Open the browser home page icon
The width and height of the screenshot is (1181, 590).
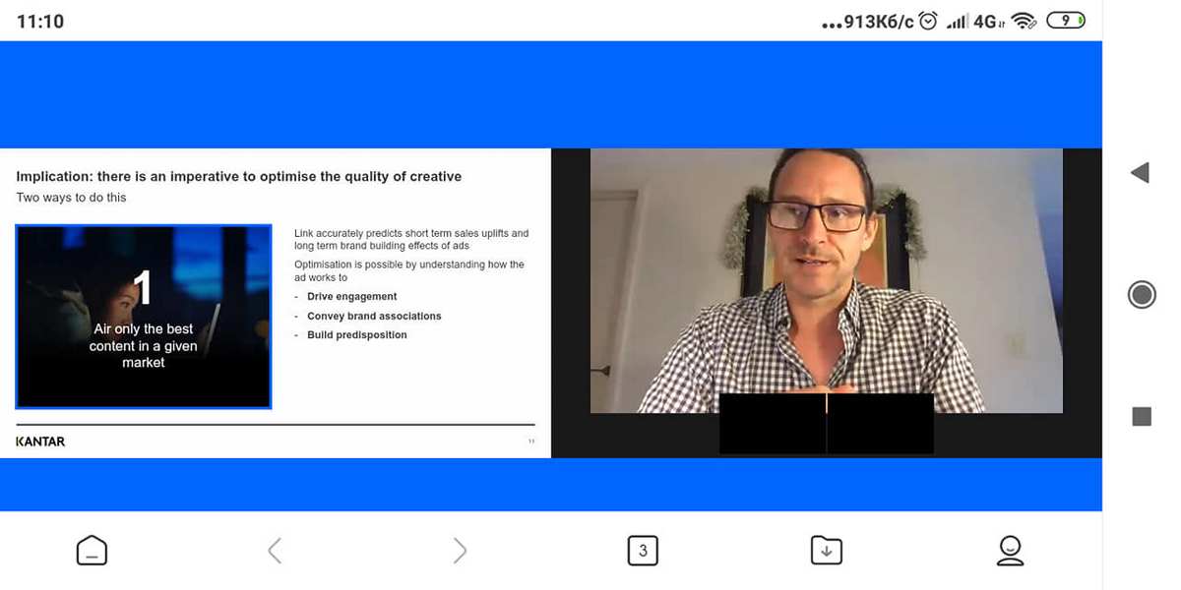[92, 550]
